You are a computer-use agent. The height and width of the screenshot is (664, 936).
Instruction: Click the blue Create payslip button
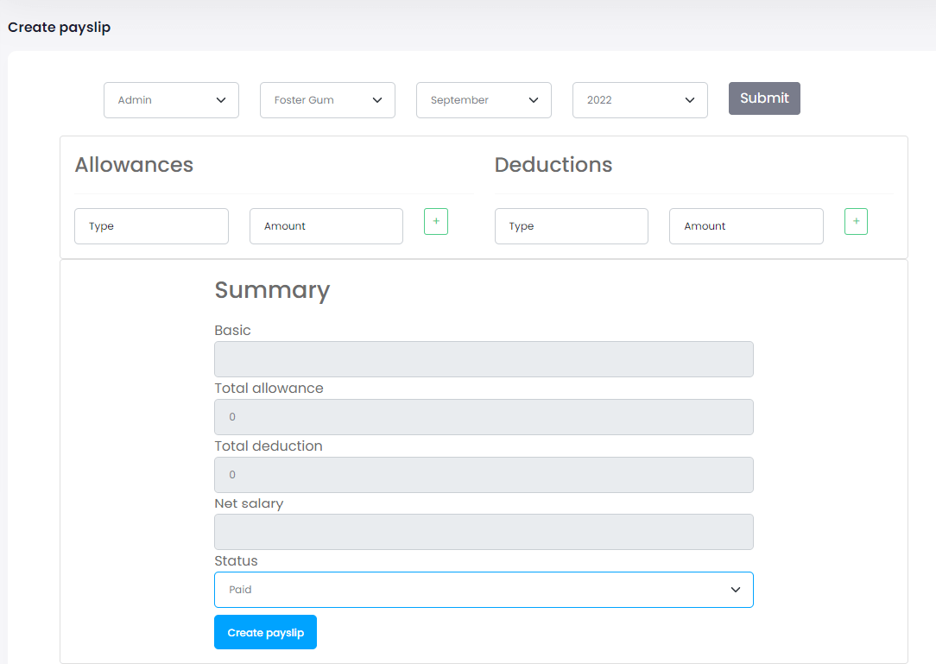[x=265, y=632]
